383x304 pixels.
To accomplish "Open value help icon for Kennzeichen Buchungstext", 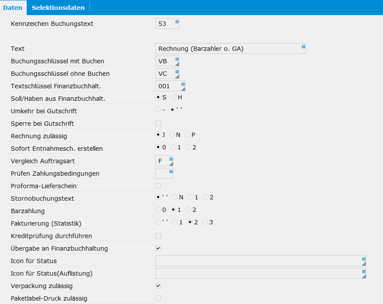I will coord(177,22).
